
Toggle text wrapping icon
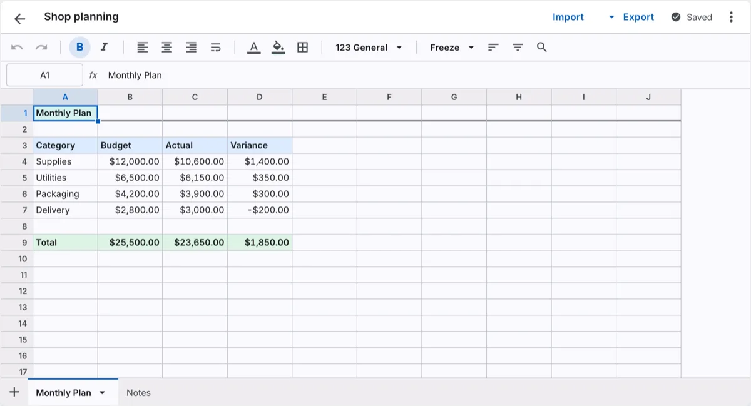[x=216, y=48]
